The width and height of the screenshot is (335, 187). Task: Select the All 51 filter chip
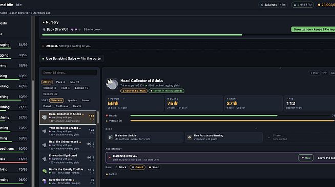pos(47,82)
